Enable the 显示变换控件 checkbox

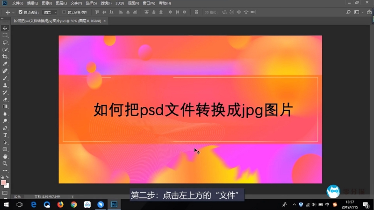[x=64, y=12]
